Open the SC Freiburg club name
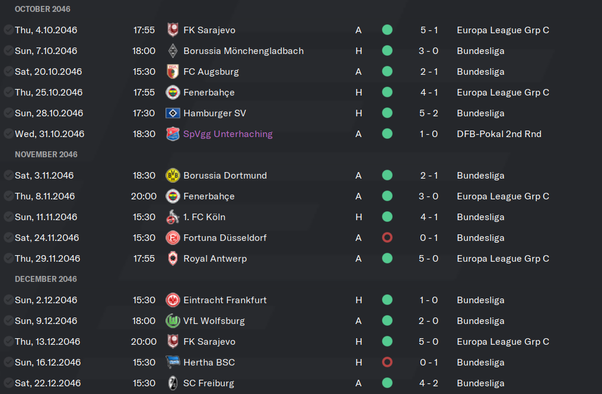602x394 pixels. coord(208,383)
